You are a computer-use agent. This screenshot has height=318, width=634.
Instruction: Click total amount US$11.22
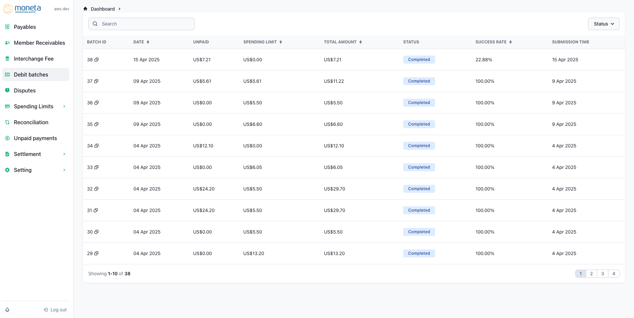coord(334,81)
